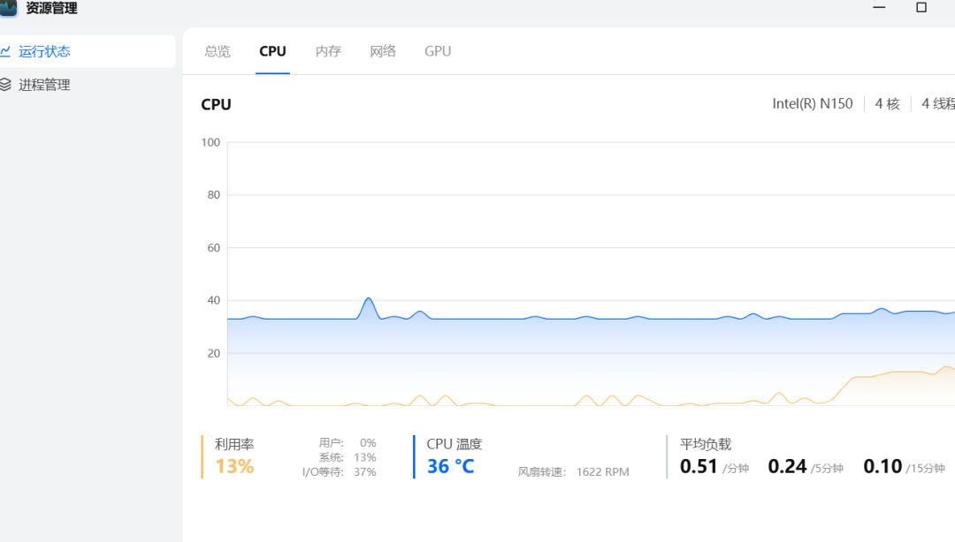Click the Resource Manager app icon

click(x=8, y=7)
